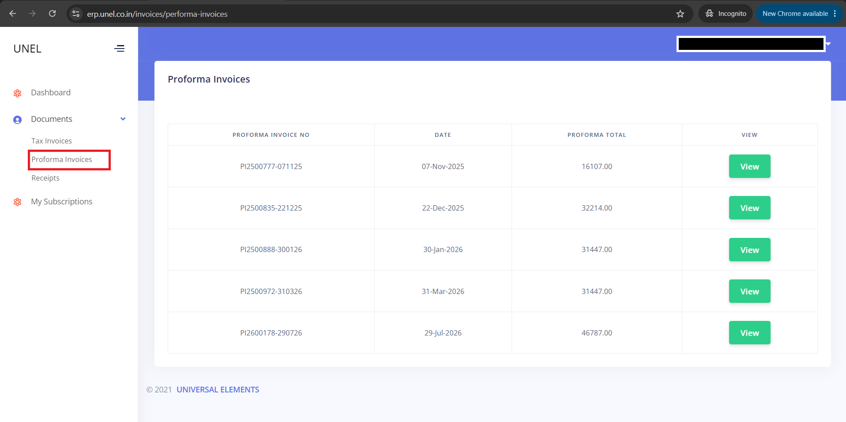846x422 pixels.
Task: Click the Documents user icon
Action: (x=18, y=120)
